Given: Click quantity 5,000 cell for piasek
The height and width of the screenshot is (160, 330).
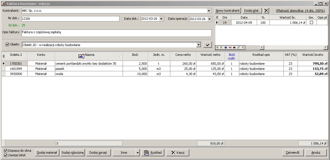Looking at the screenshot, I should point(135,69).
